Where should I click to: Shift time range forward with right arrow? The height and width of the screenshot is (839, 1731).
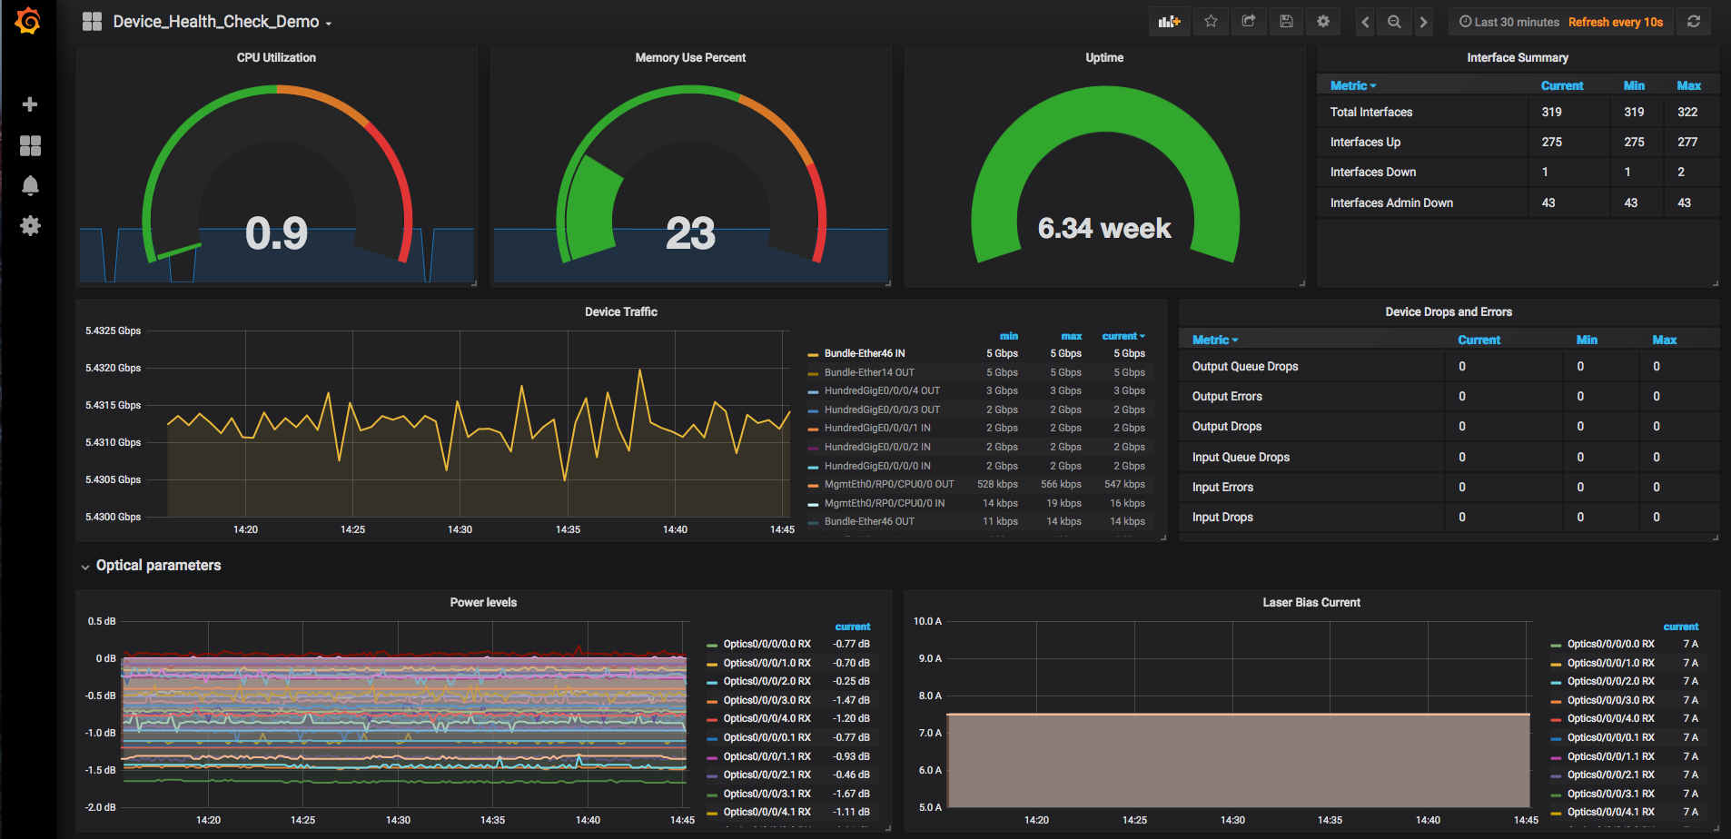coord(1423,22)
